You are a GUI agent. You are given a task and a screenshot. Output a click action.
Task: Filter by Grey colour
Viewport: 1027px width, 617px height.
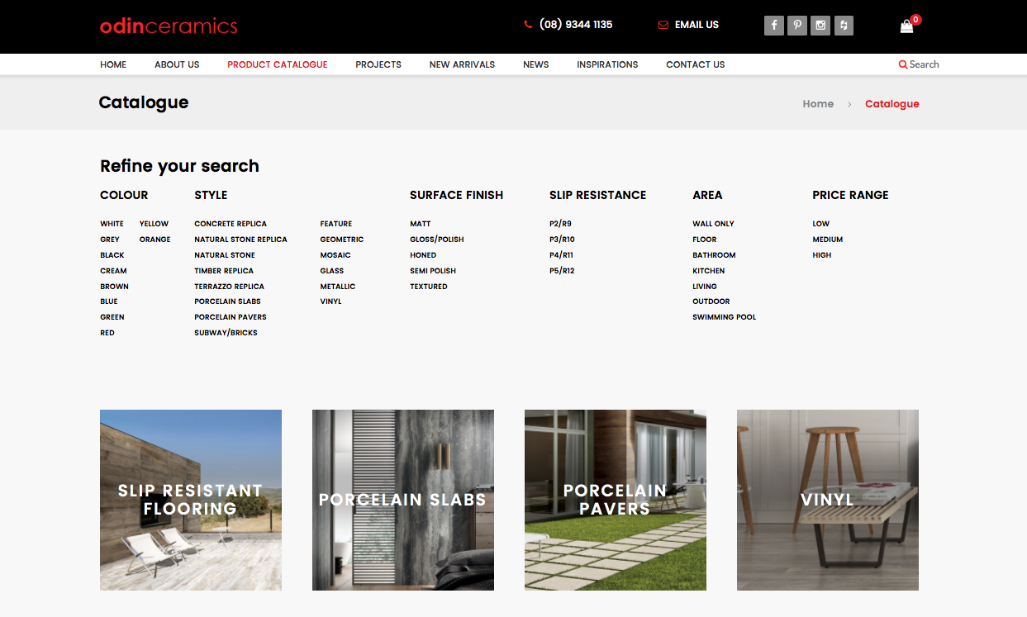tap(110, 240)
